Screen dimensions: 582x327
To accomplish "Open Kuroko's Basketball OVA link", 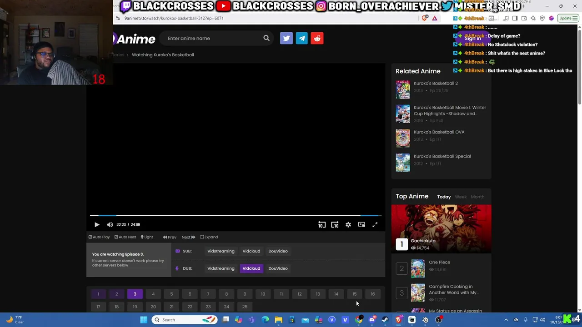I will tap(439, 132).
